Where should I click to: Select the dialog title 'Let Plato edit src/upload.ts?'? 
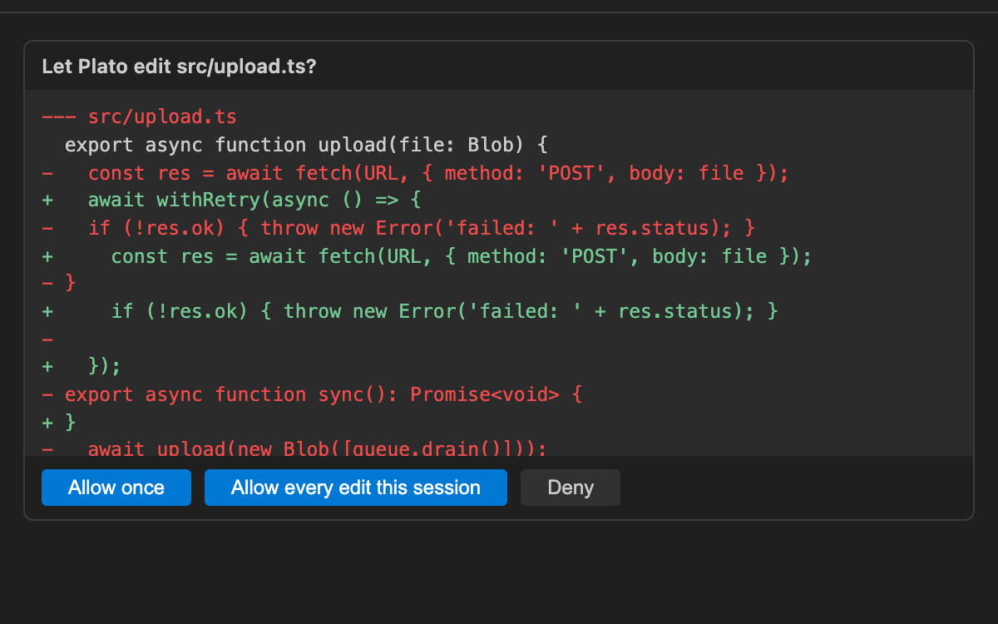pos(179,66)
